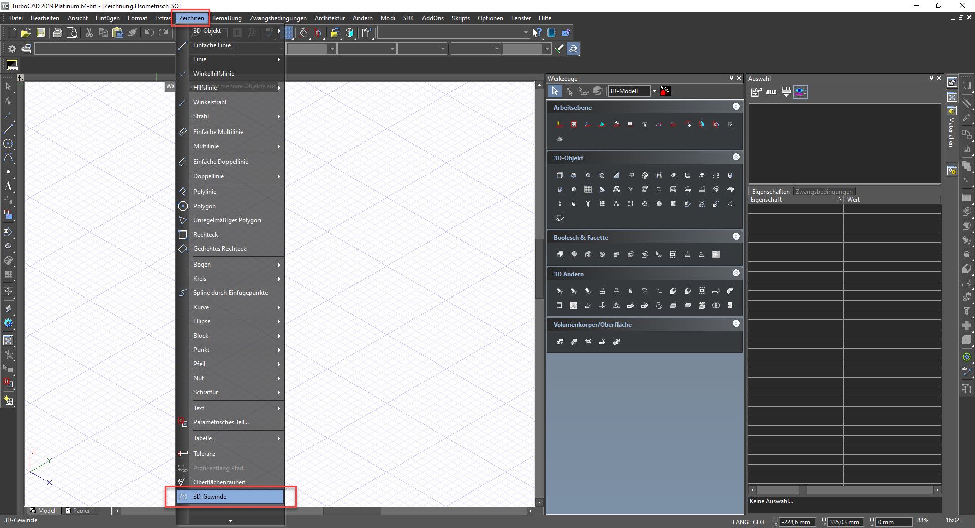Screen dimensions: 975x528
Task: Toggle GEO mode in the status bar
Action: [x=758, y=522]
